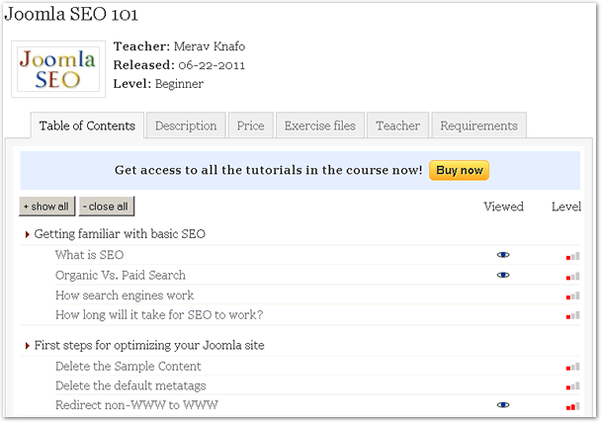Click the Joomla SEO 101 page title
The width and height of the screenshot is (601, 422).
coord(71,14)
